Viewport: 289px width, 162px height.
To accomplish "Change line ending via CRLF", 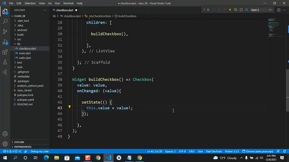I will point(191,152).
